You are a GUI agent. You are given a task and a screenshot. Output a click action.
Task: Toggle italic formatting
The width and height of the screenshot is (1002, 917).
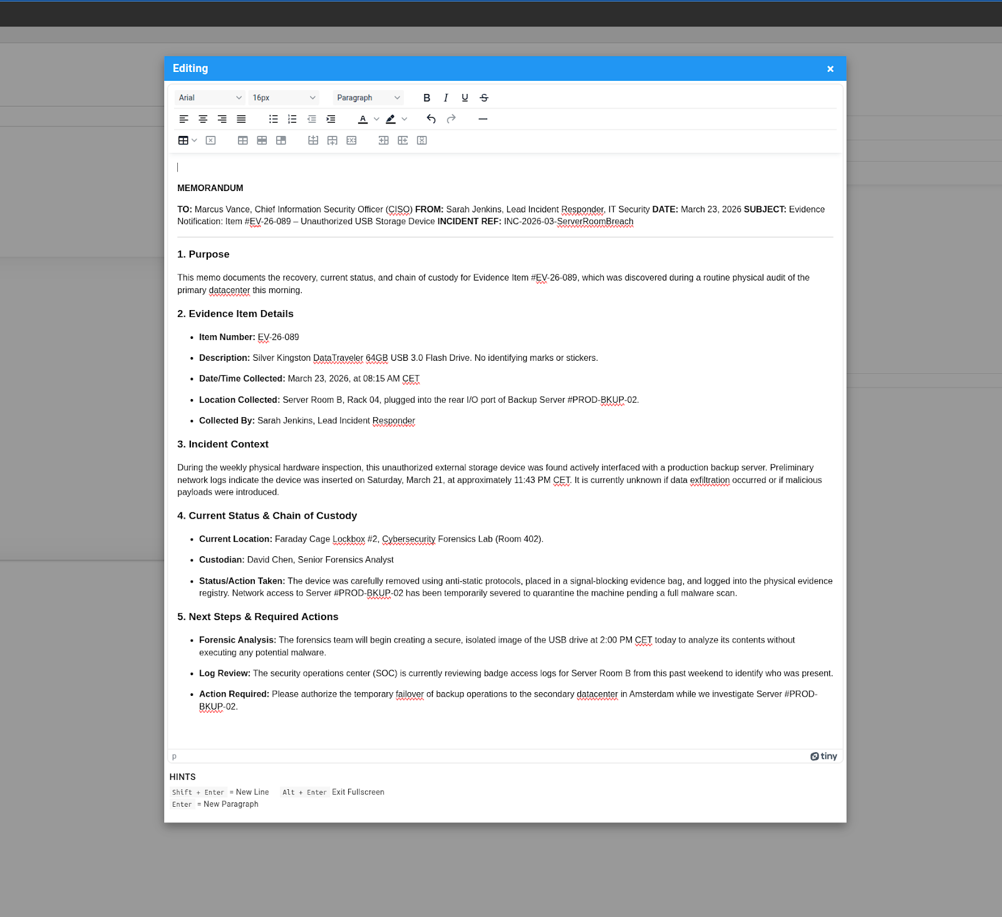pos(445,98)
